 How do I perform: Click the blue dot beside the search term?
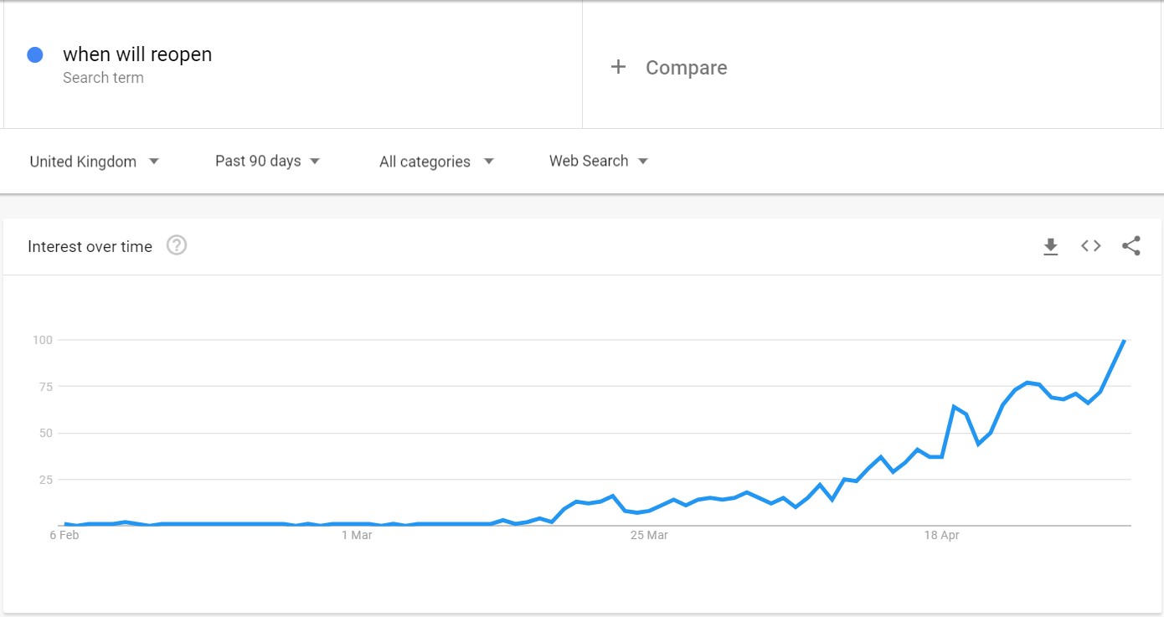34,54
